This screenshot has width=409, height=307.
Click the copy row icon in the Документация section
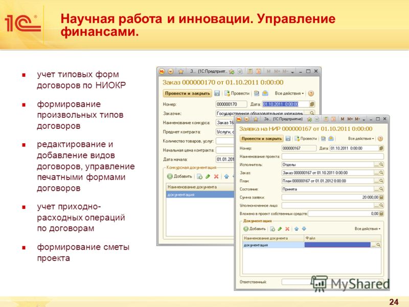(272, 229)
